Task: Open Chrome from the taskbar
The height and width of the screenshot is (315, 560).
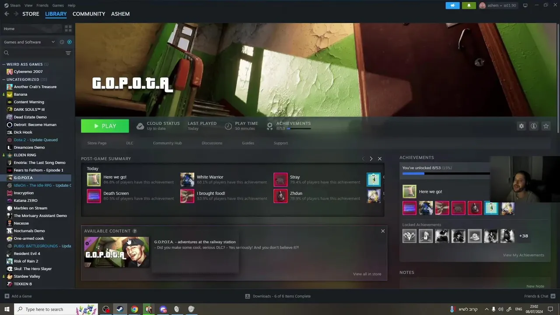Action: coord(134,309)
